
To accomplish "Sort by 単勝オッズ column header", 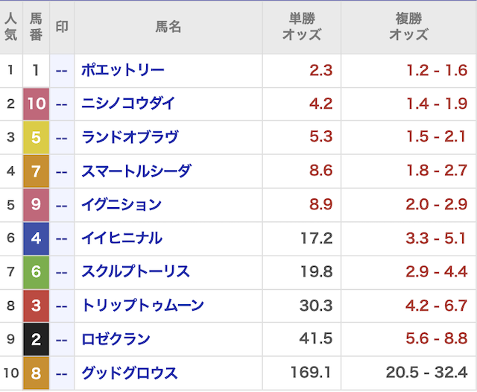I will click(x=302, y=27).
